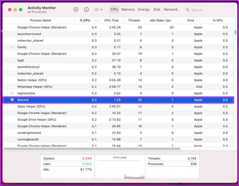Select WhatsApp Helper (GPU) row

coord(118,87)
